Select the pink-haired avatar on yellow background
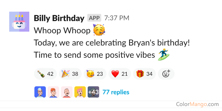This screenshot has width=222, height=111. pyautogui.click(x=80, y=92)
